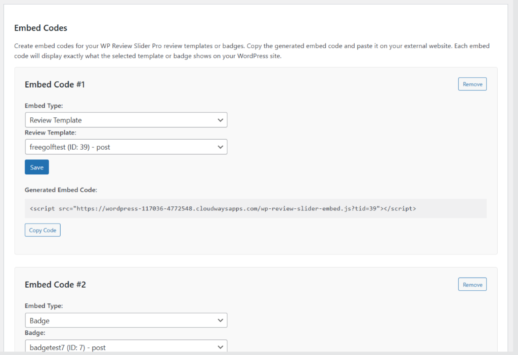Click the Embed Codes page title
The image size is (518, 355).
(x=40, y=28)
